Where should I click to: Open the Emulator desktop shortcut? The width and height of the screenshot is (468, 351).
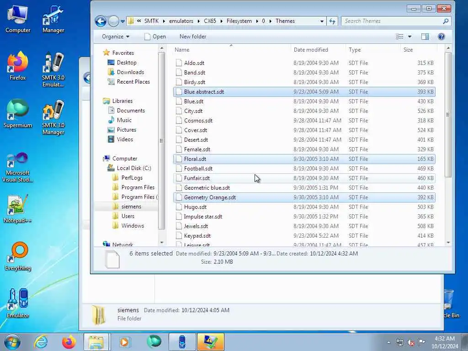(18, 303)
